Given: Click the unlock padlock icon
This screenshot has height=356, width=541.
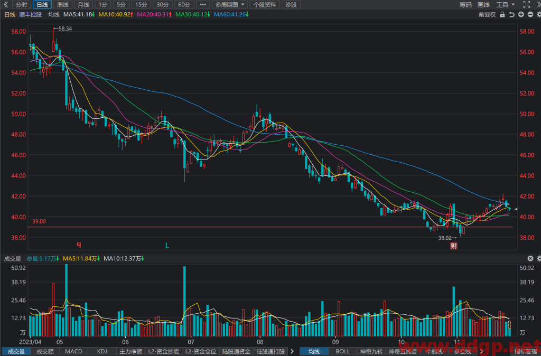Looking at the screenshot, I should tap(502, 14).
